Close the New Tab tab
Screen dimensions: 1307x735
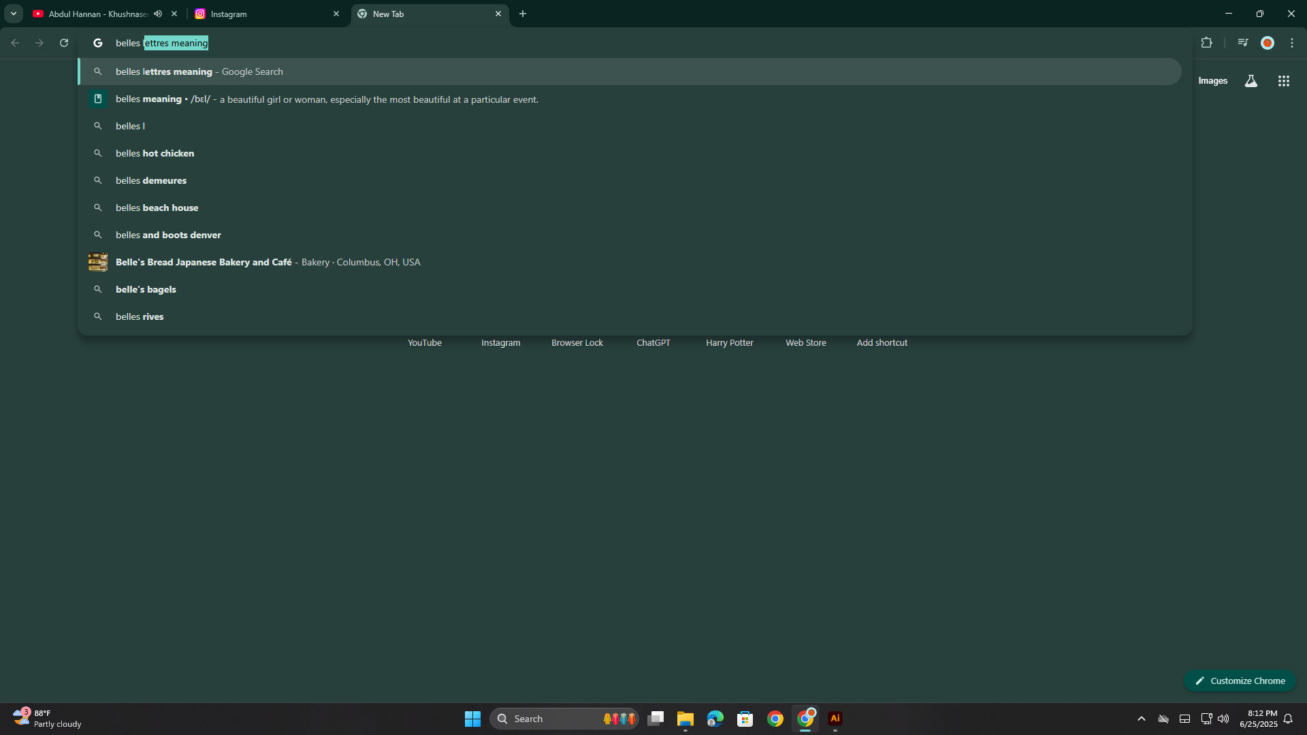click(x=498, y=14)
